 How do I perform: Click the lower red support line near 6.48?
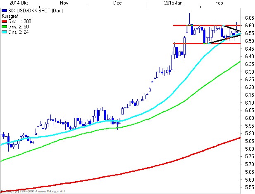(x=207, y=43)
